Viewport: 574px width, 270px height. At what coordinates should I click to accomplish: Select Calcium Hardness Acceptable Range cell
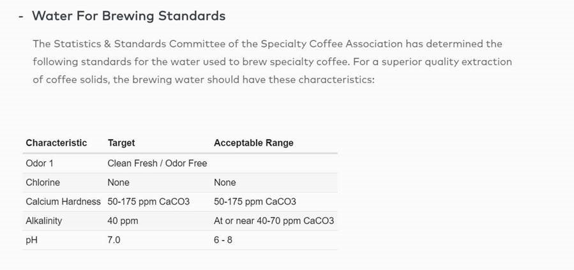[255, 202]
